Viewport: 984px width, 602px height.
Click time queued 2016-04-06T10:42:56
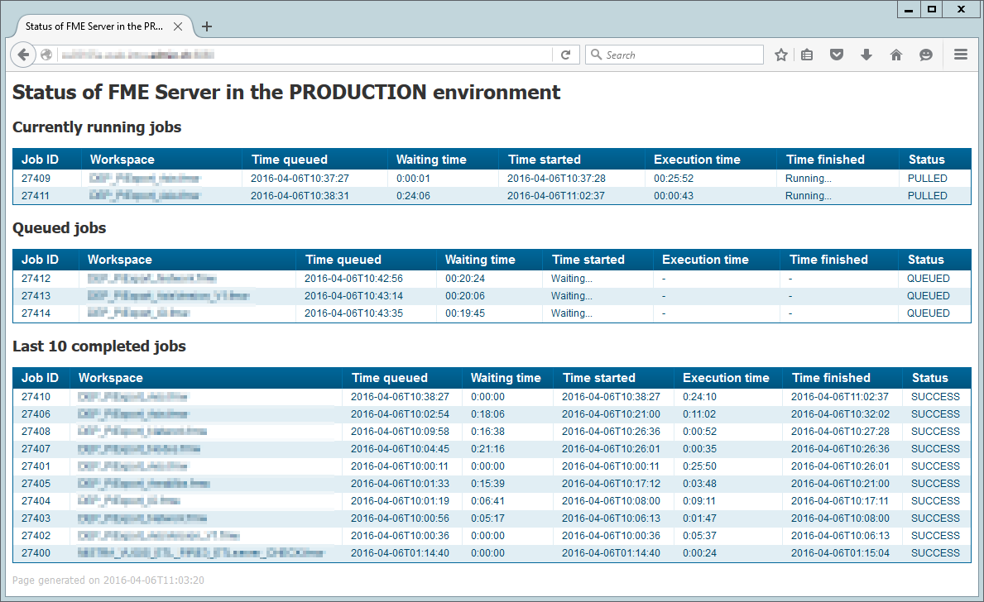pyautogui.click(x=353, y=279)
